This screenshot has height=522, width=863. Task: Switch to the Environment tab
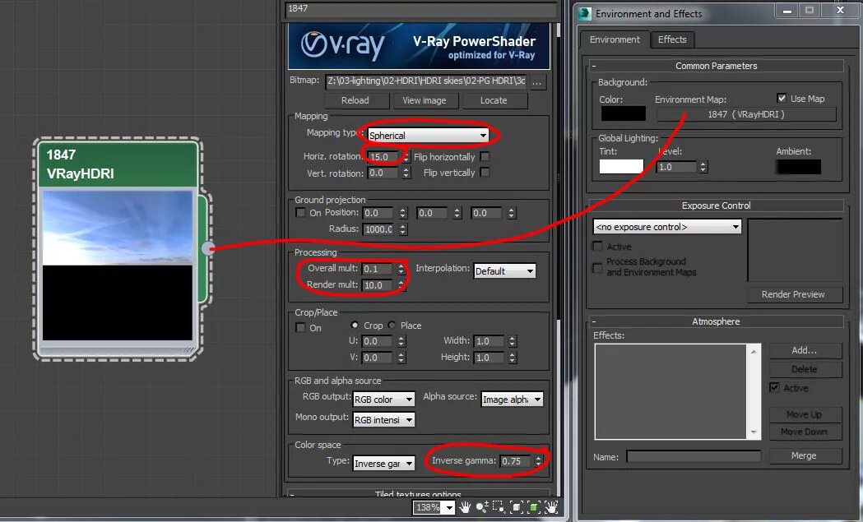615,39
